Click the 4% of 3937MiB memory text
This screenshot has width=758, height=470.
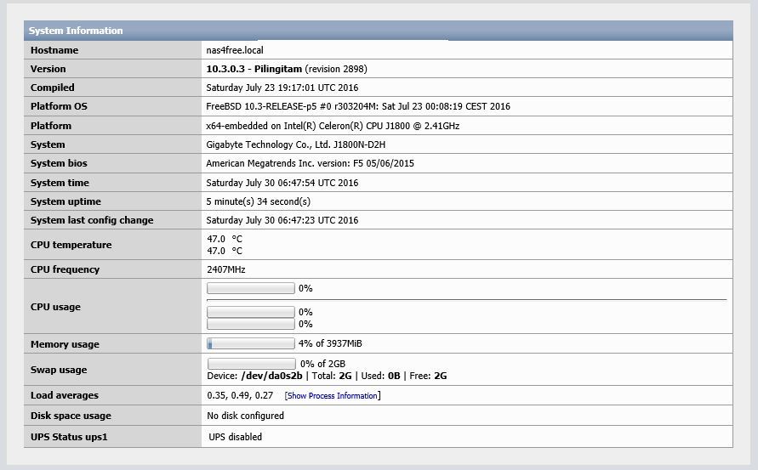click(x=330, y=343)
